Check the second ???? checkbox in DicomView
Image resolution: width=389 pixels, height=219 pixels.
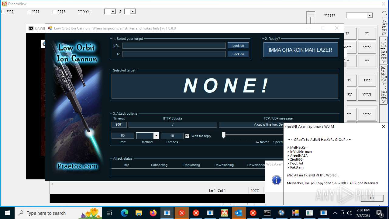(29, 12)
